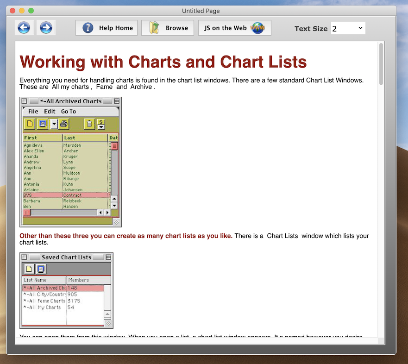
Task: Click the computer monitor icon in Saved Chart Lists
Action: click(x=41, y=269)
